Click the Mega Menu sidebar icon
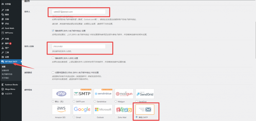 point(2,89)
